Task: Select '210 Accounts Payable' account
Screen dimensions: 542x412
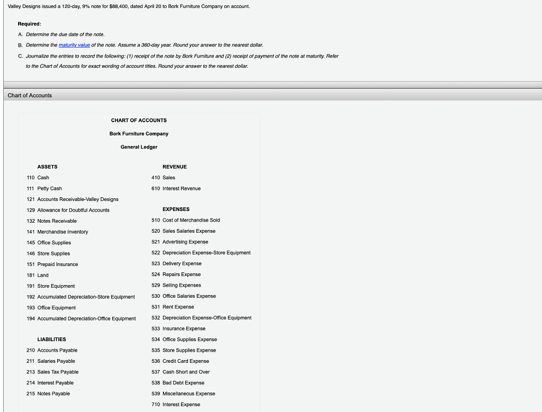Action: click(x=52, y=350)
